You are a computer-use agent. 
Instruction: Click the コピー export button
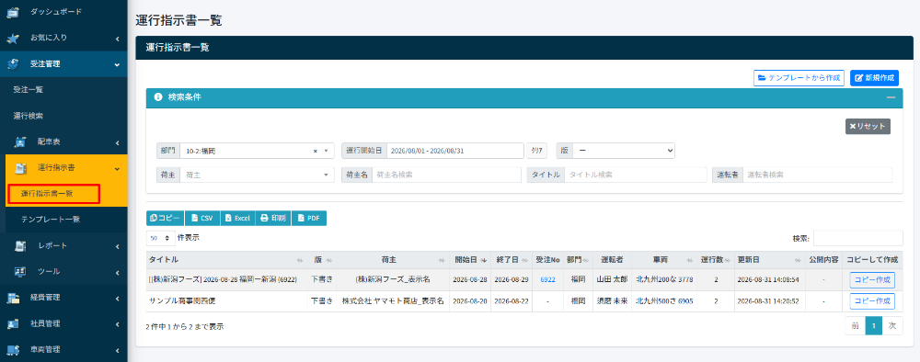coord(165,218)
